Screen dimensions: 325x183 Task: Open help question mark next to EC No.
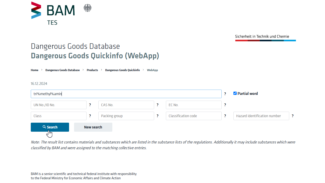point(225,105)
